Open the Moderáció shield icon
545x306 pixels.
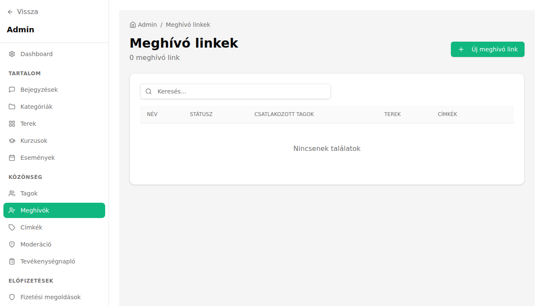[11, 244]
